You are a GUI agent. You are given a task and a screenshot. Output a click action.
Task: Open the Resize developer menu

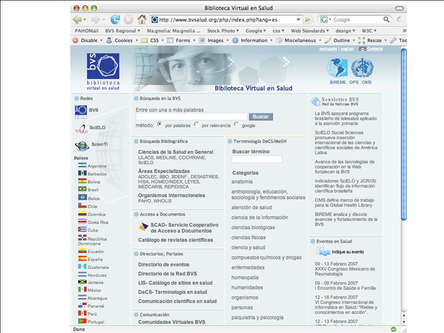(372, 40)
